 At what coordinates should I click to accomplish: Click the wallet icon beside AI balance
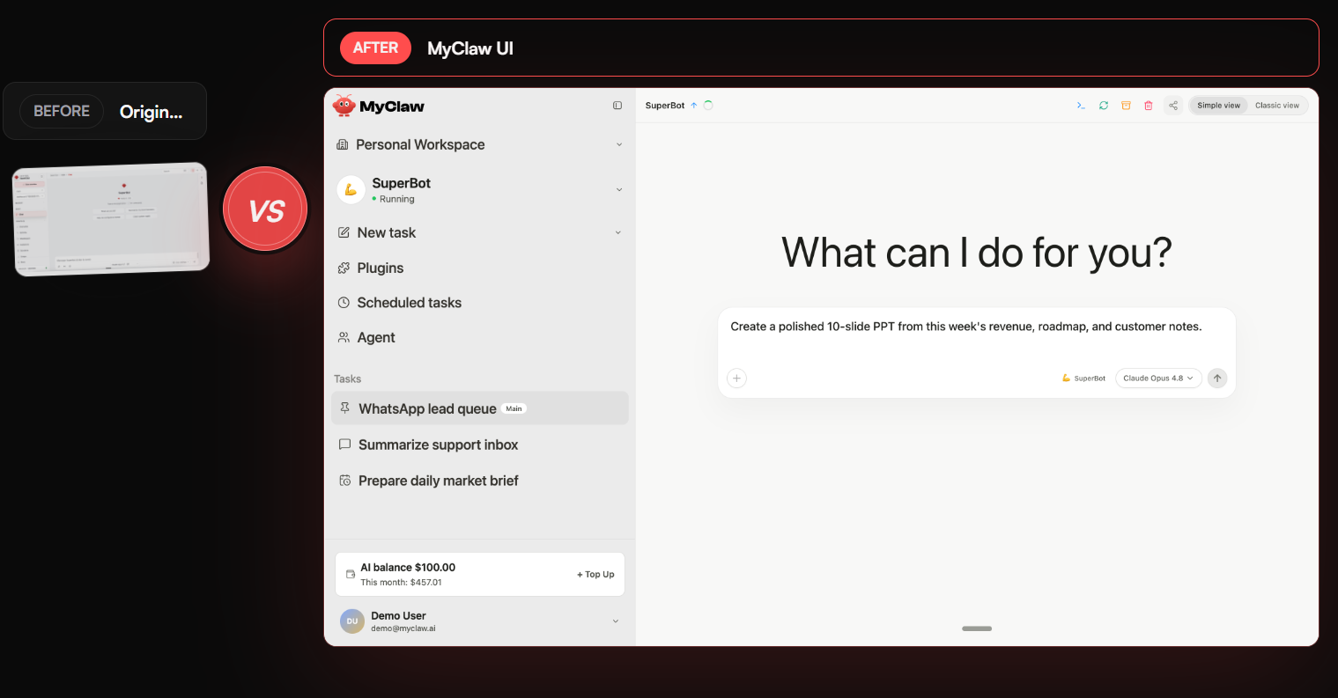tap(351, 575)
